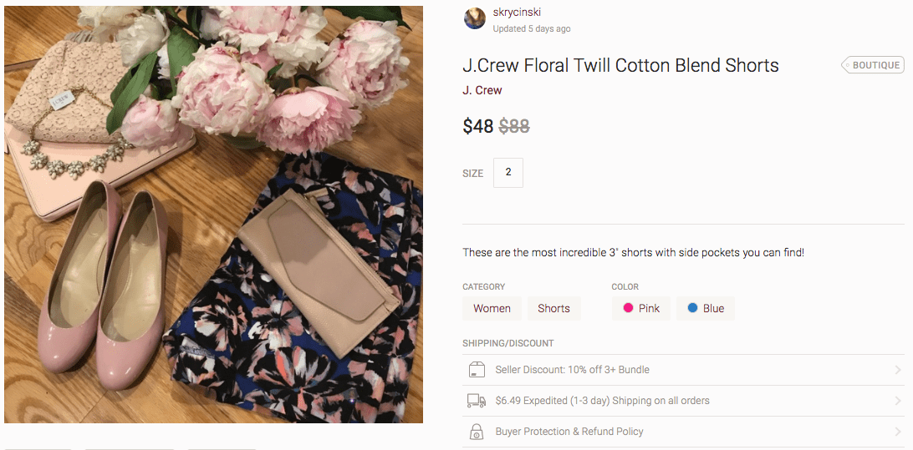This screenshot has height=450, width=913.
Task: Open Buyer Protection & Refund Policy text
Action: coord(569,432)
